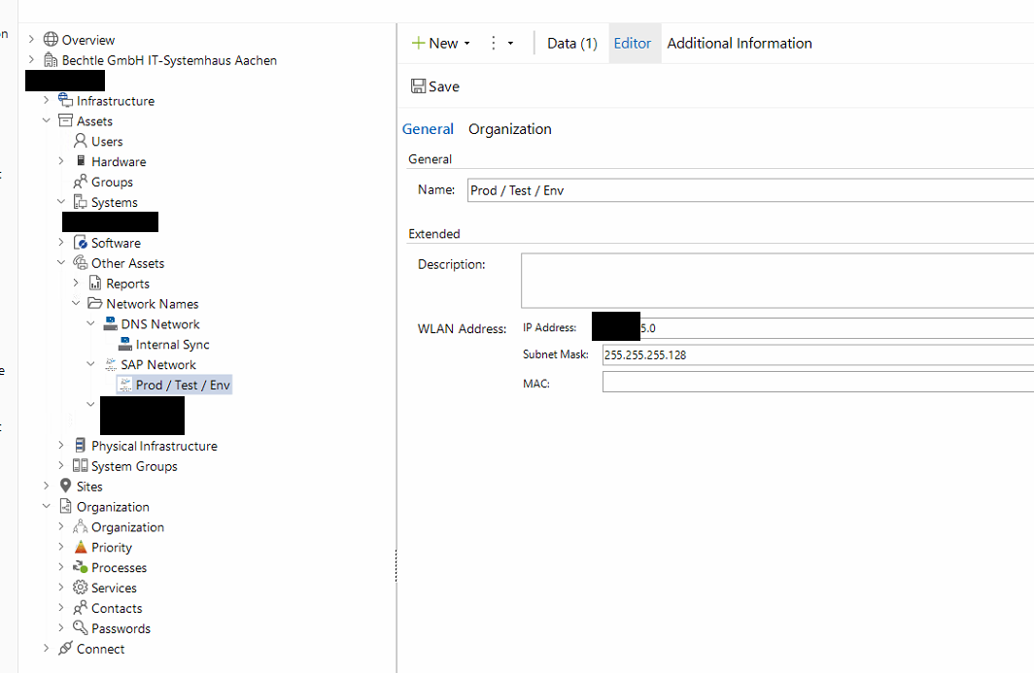This screenshot has width=1034, height=673.
Task: Expand the Infrastructure tree node
Action: pyautogui.click(x=46, y=101)
